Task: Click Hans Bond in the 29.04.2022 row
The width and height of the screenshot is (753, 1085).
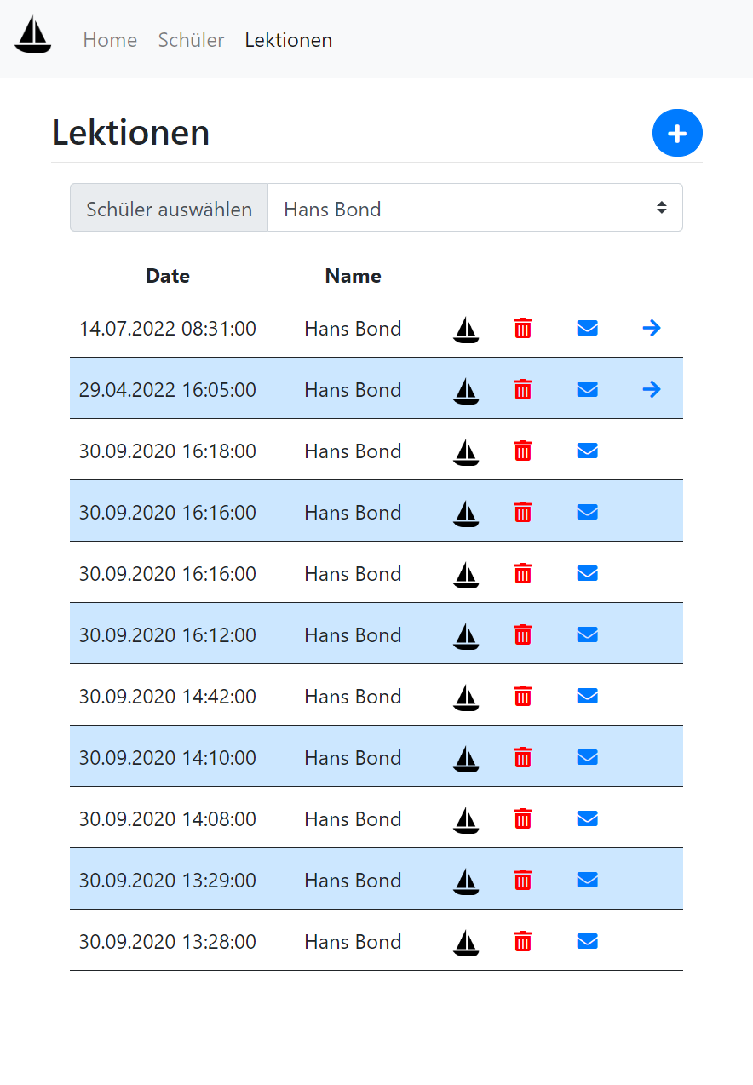Action: pos(353,390)
